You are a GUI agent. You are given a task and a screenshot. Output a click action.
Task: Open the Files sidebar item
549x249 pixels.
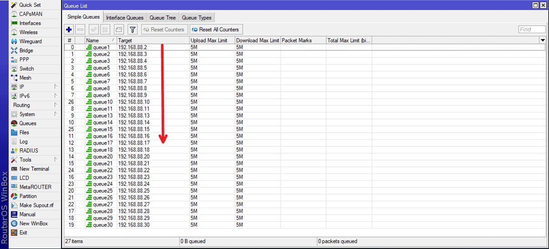[24, 132]
